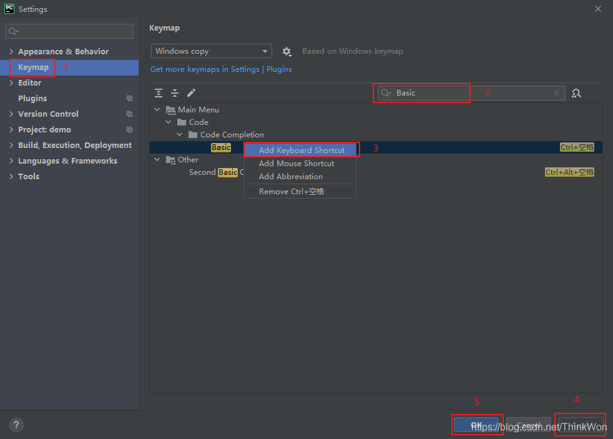This screenshot has width=613, height=439.
Task: Click the Expand All tree icon
Action: [x=159, y=93]
